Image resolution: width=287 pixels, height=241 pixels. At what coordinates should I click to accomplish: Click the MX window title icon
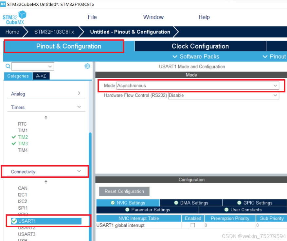[x=3, y=4]
